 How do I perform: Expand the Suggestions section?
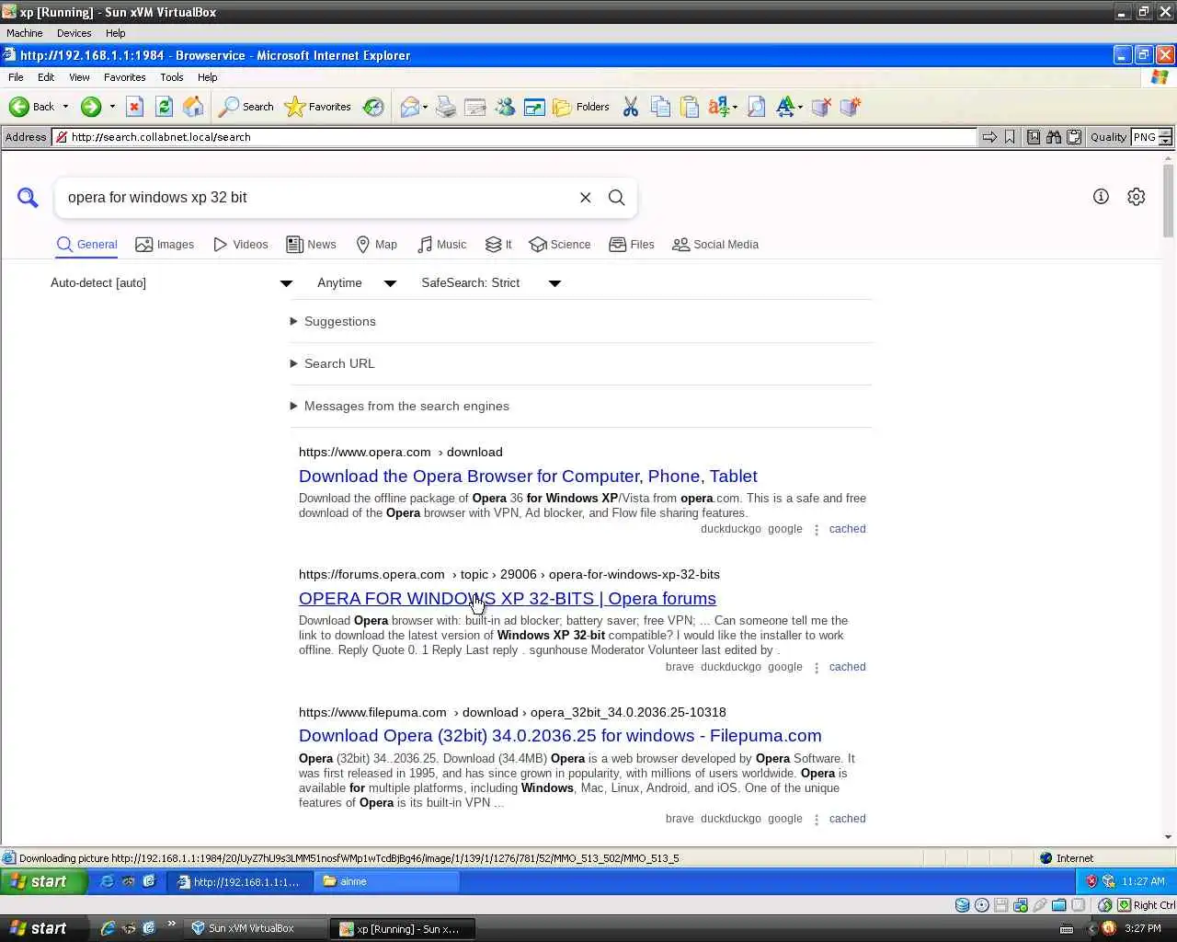coord(333,322)
